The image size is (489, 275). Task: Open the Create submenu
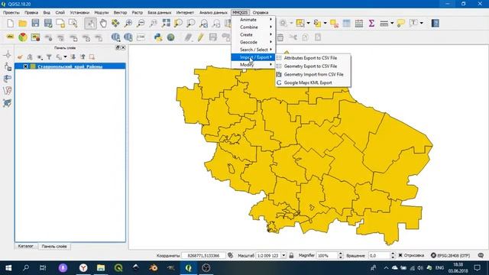253,34
